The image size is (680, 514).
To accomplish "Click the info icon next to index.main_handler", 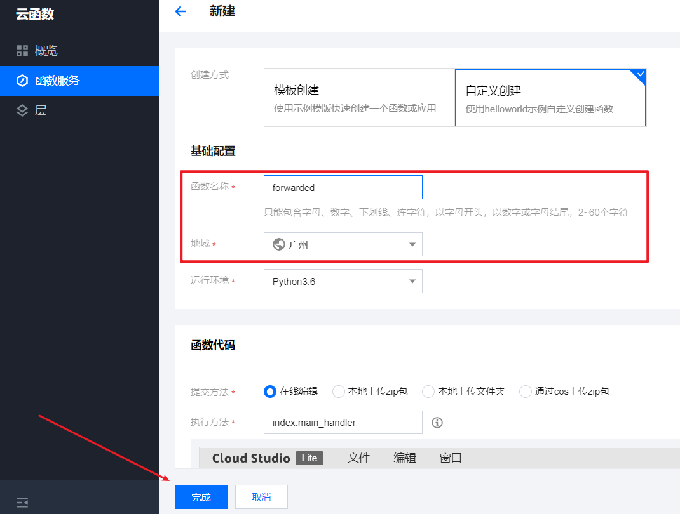I will pyautogui.click(x=437, y=422).
